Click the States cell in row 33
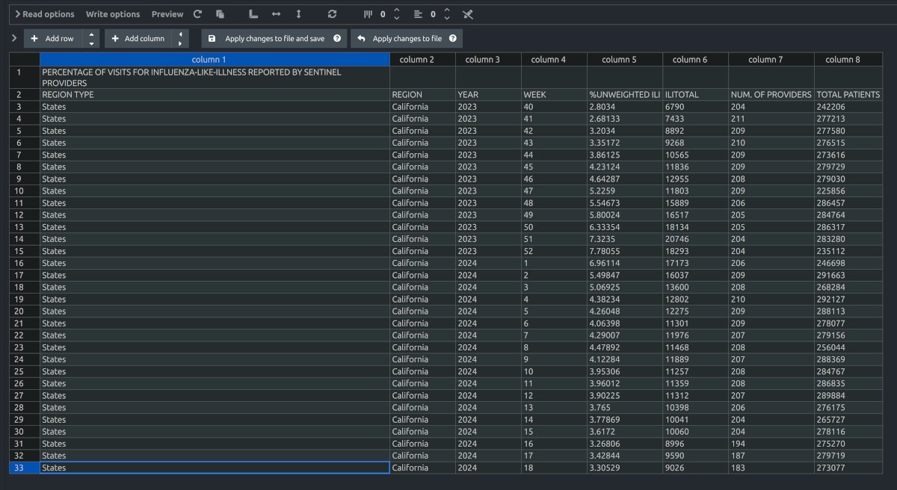The height and width of the screenshot is (490, 897). (215, 468)
